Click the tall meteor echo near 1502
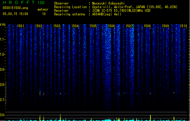Viewport: 190px width, 121px height. click(40, 93)
